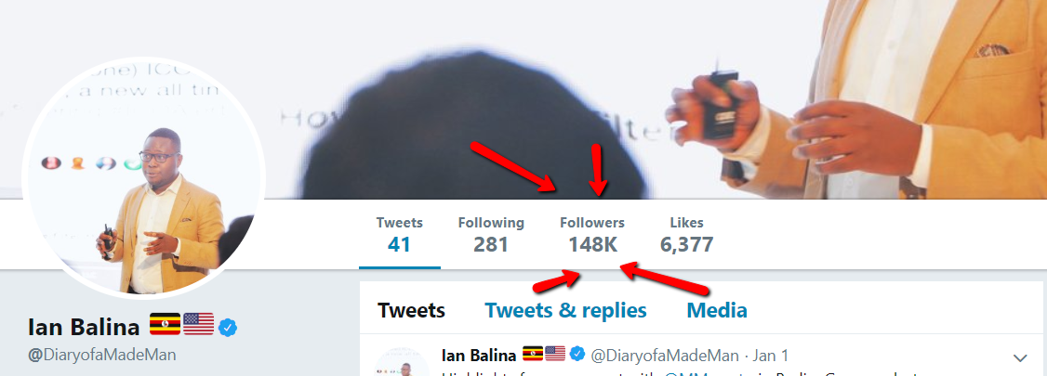Click the verified badge beside the profile name
1047x376 pixels.
click(229, 328)
